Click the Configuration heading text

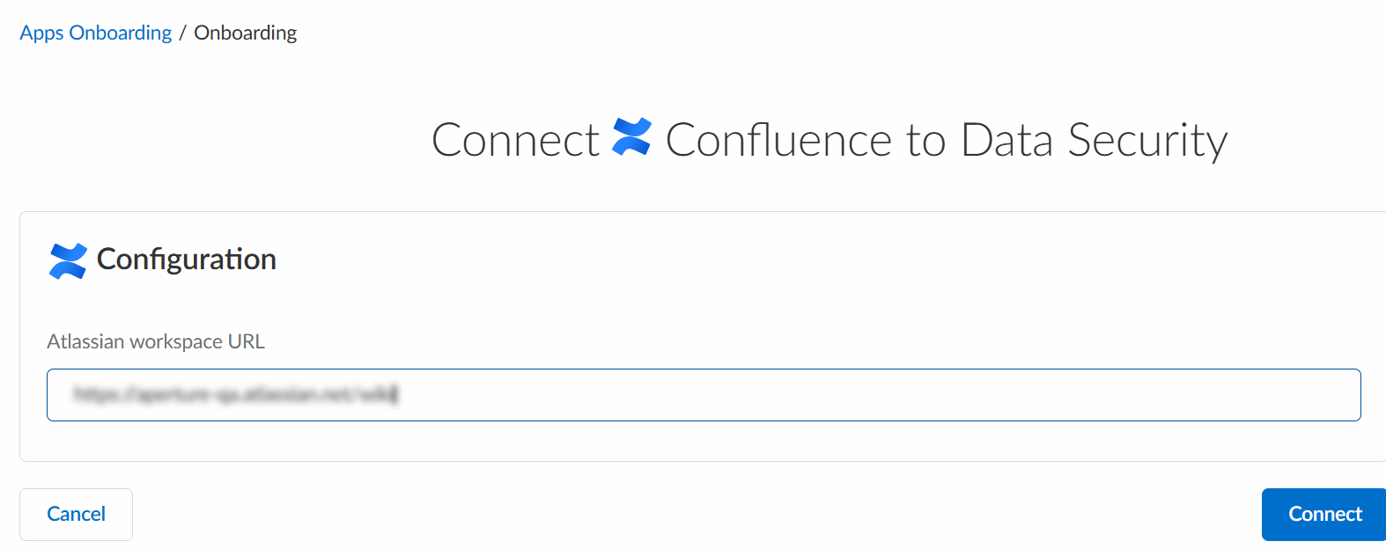click(x=187, y=259)
